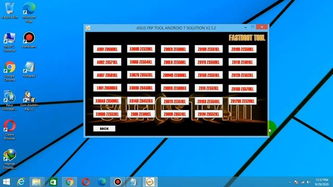
Task: Click the volume speaker tray icon
Action: (x=309, y=182)
